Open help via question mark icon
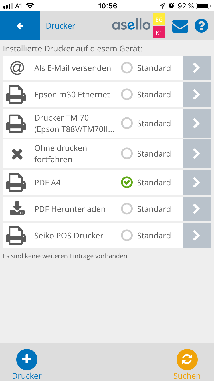 click(x=201, y=26)
